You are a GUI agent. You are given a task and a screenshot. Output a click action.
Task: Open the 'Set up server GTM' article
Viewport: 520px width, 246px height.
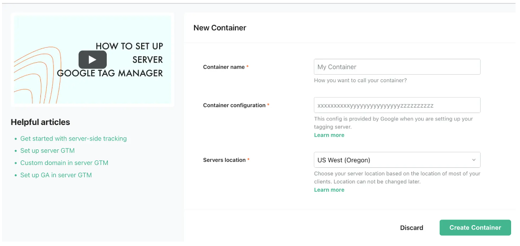tap(47, 150)
